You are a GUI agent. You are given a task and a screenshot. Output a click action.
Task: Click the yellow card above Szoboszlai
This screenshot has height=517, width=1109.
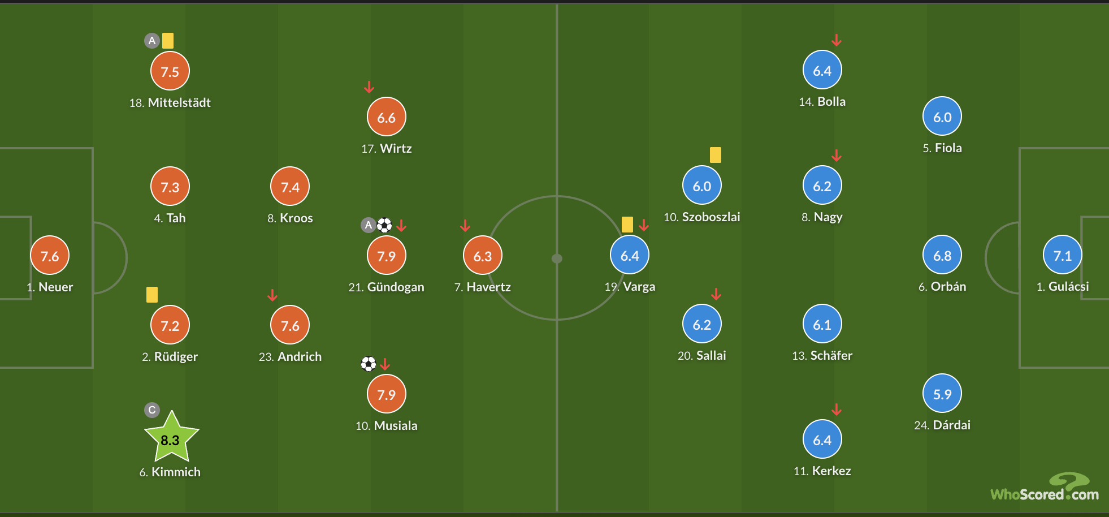tap(716, 155)
